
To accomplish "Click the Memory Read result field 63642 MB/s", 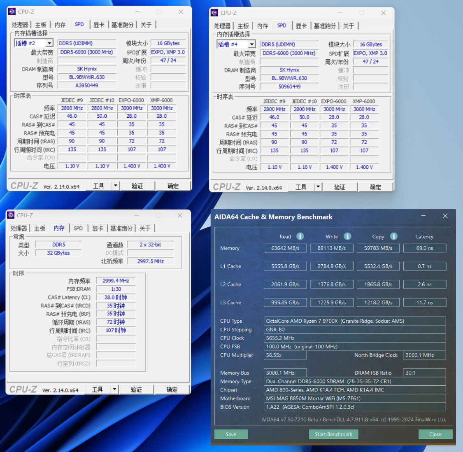I will (285, 248).
